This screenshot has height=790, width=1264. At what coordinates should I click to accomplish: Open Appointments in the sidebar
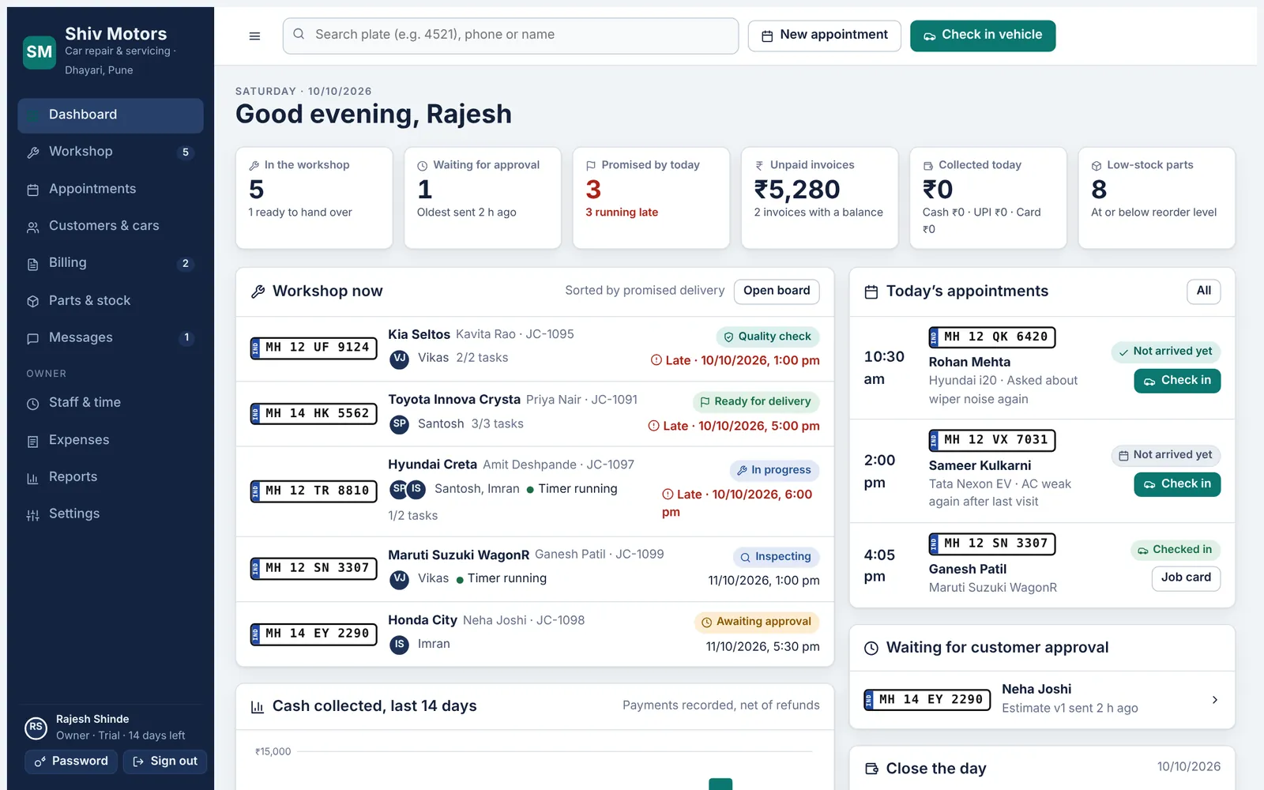tap(111, 189)
